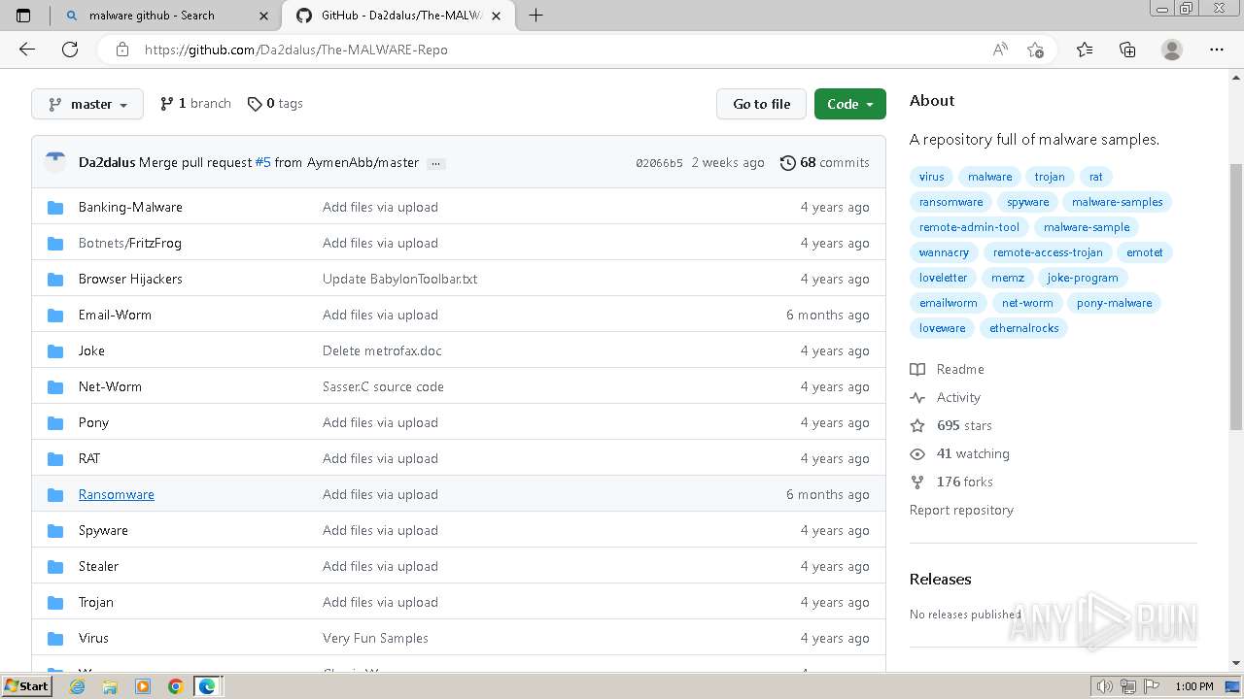Open the Ransomware folder link
Screen dimensions: 1244x699
tap(117, 494)
